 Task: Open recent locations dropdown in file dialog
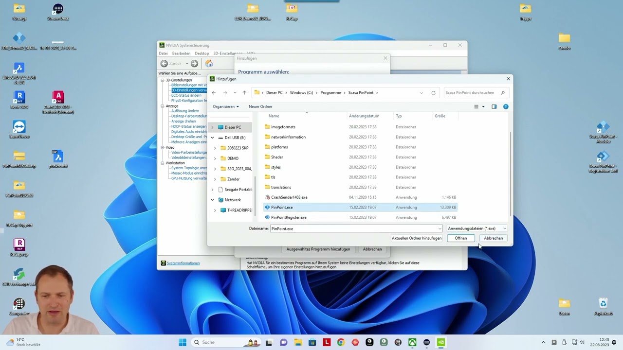[x=235, y=93]
